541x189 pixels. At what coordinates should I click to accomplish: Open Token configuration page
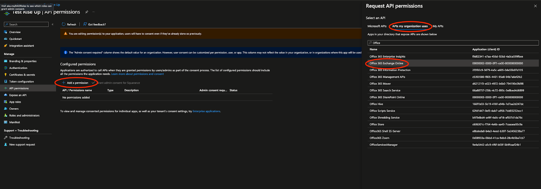[x=21, y=81]
